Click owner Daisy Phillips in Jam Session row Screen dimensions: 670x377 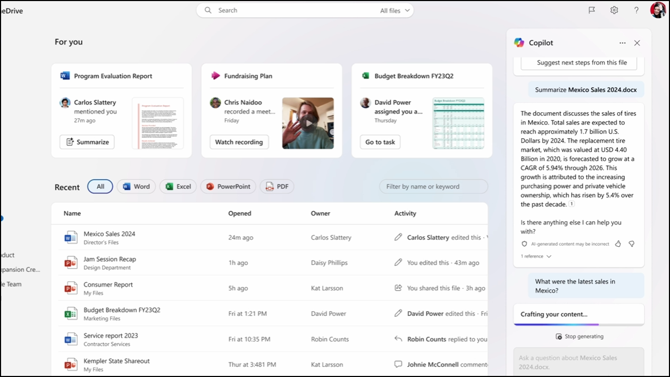click(329, 263)
